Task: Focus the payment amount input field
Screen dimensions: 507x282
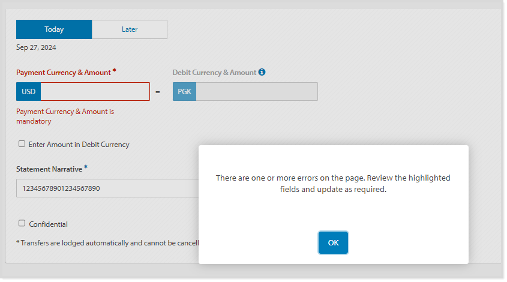Action: coord(95,92)
